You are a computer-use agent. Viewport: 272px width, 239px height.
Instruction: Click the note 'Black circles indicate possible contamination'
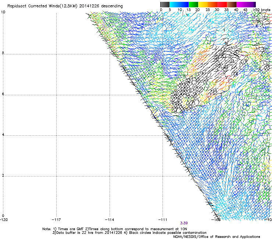pos(168,233)
